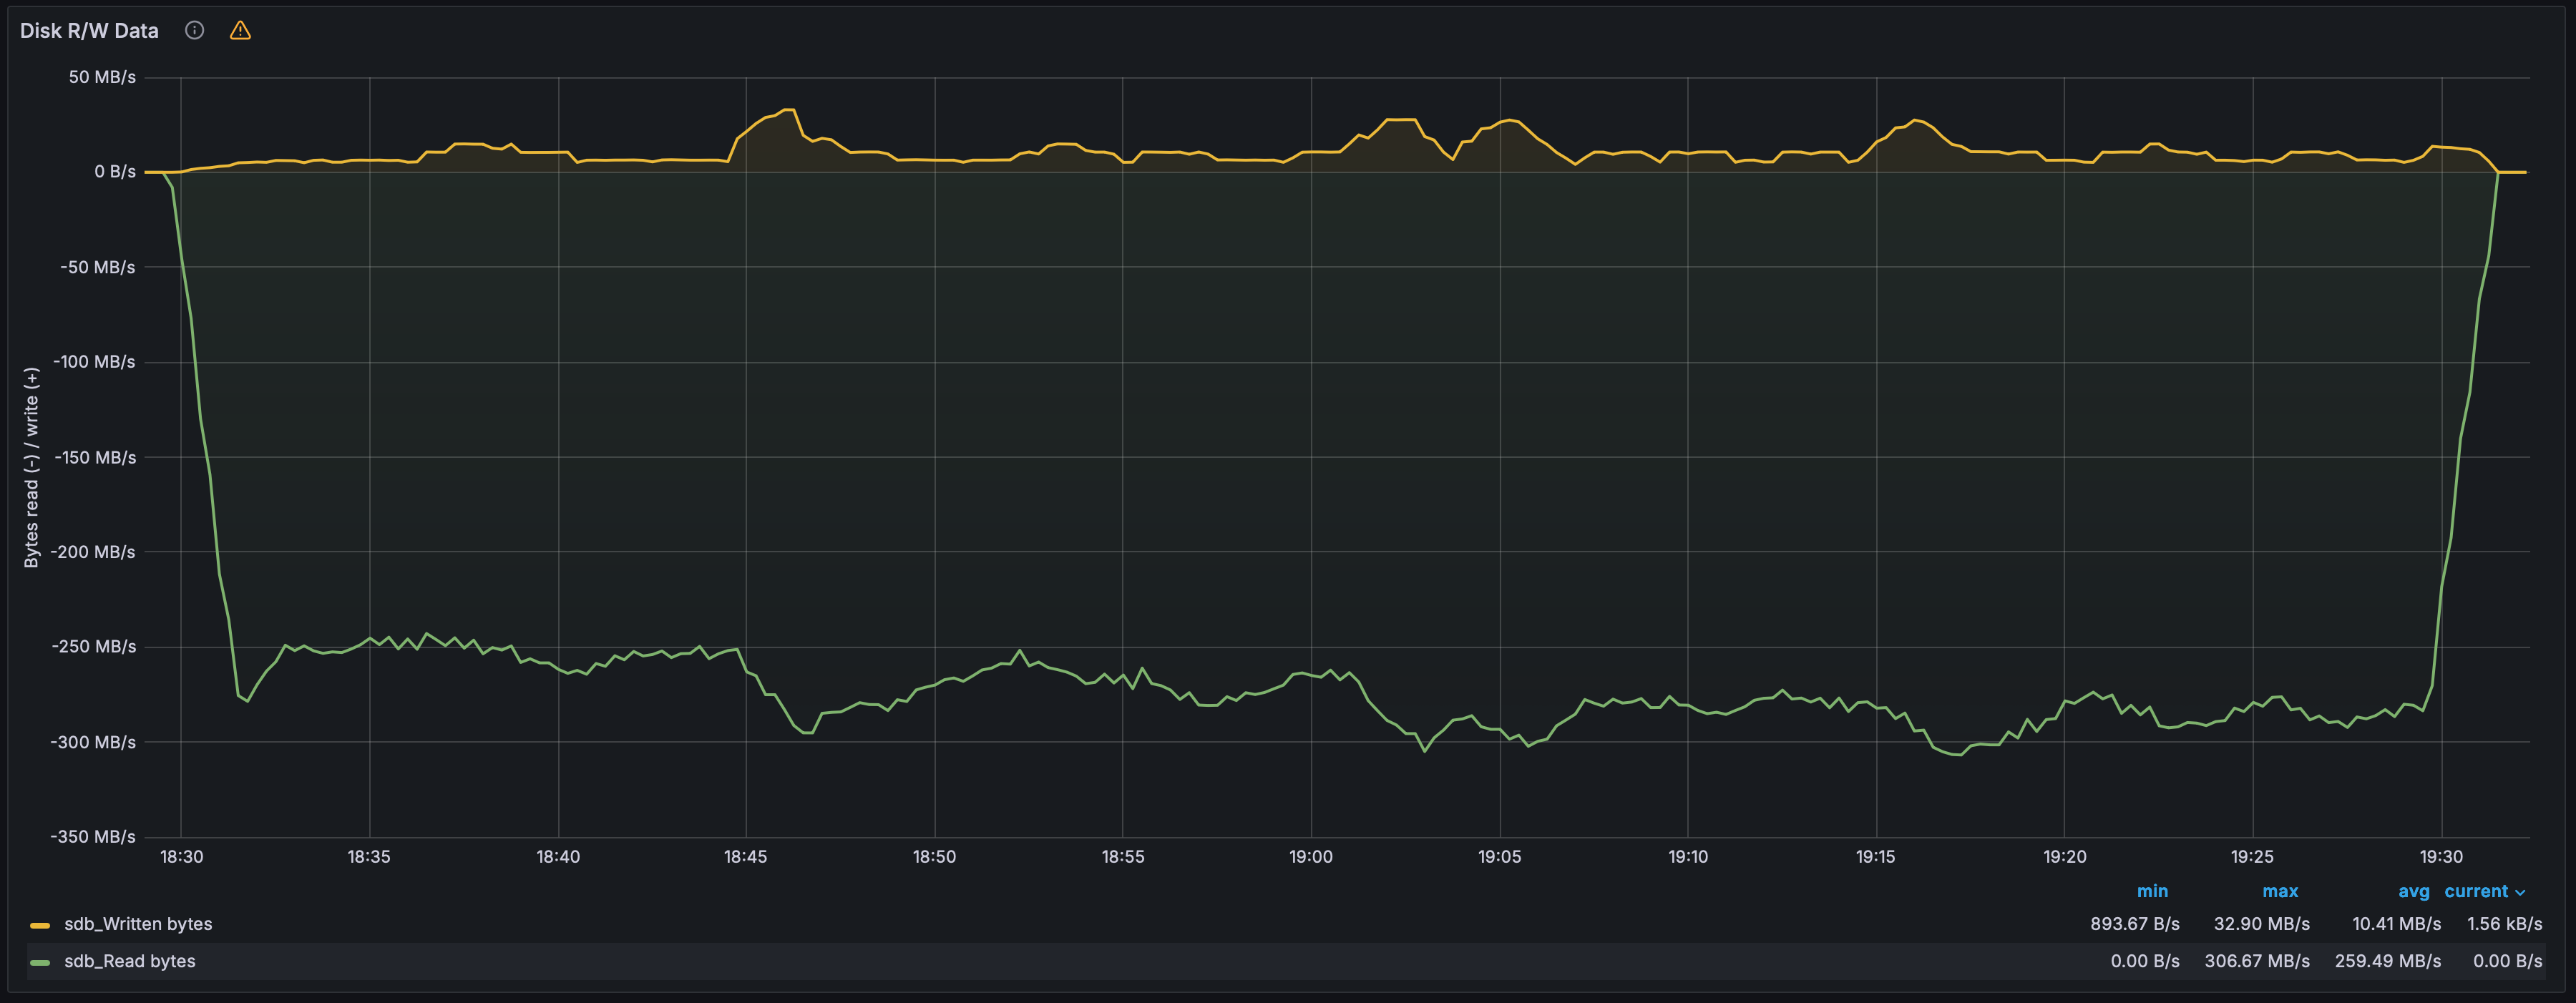Screen dimensions: 2576x1003
Task: Sort legend by the avg column
Action: (2413, 891)
